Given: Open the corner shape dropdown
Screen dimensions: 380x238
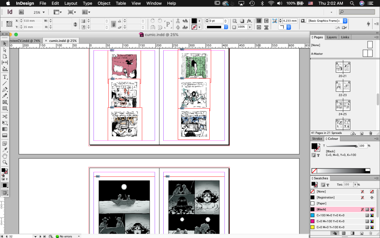Looking at the screenshot, I should pyautogui.click(x=289, y=27).
